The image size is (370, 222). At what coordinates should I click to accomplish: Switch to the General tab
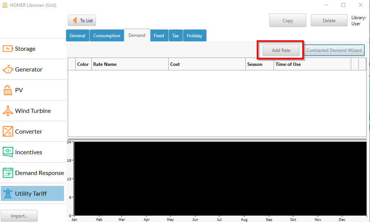[78, 35]
